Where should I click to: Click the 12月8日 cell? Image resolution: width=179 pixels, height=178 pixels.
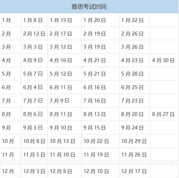click(x=64, y=171)
